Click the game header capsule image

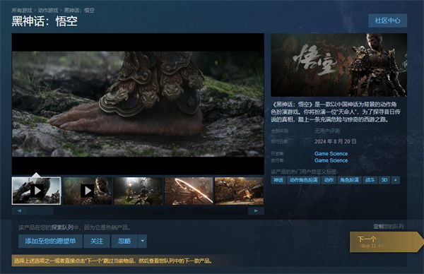[x=338, y=65]
